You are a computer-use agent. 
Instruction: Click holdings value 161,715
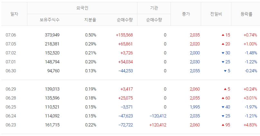pyautogui.click(x=52, y=125)
